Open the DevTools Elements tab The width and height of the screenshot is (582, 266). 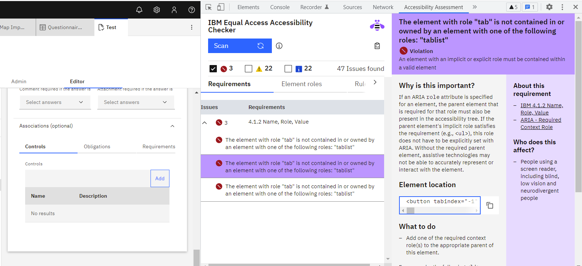248,7
